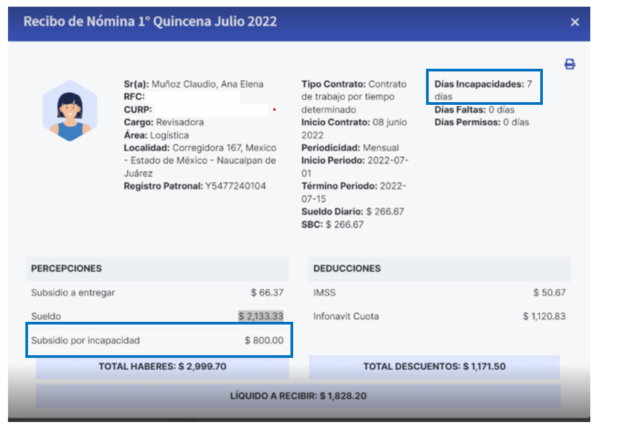Click the Cargo value Revisadora
Viewport: 617px width, 428px height.
click(180, 122)
